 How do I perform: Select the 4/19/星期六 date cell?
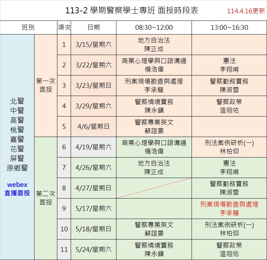(94, 147)
